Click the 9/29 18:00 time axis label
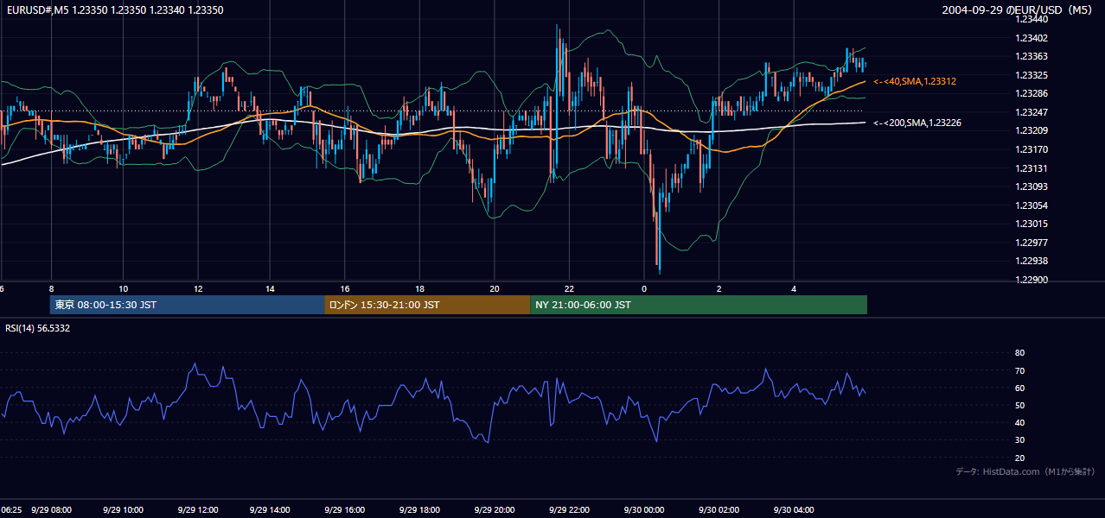Viewport: 1105px width, 518px height. (420, 510)
